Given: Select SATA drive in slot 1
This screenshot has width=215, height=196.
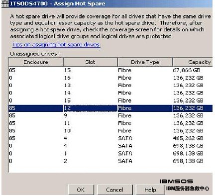Looking at the screenshot, I should 110,153.
